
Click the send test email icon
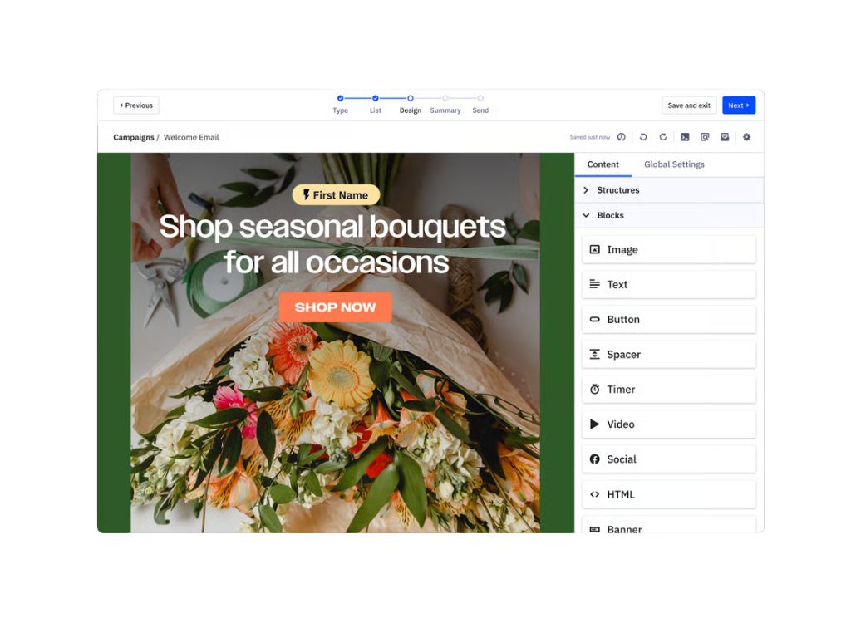(725, 137)
